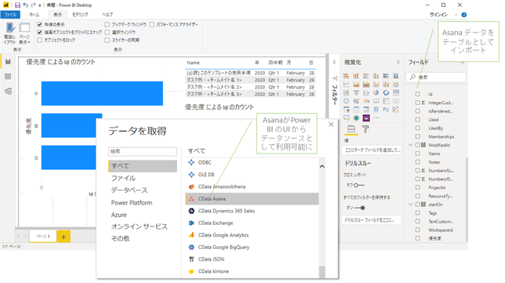Viewport: 505px width, 283px height.
Task: Select オンライン サービス category in dialog
Action: [139, 226]
